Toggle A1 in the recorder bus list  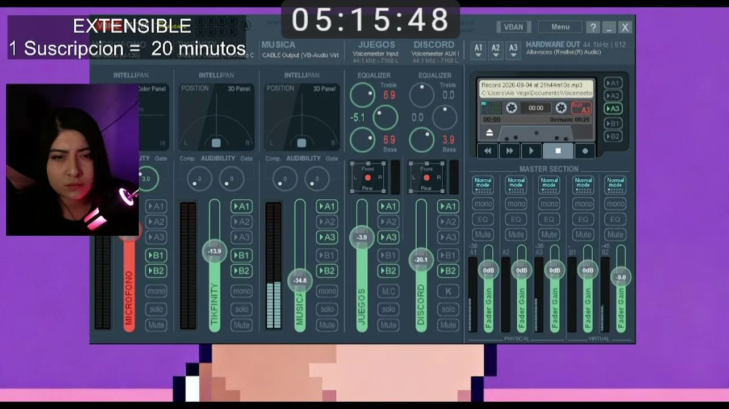613,83
